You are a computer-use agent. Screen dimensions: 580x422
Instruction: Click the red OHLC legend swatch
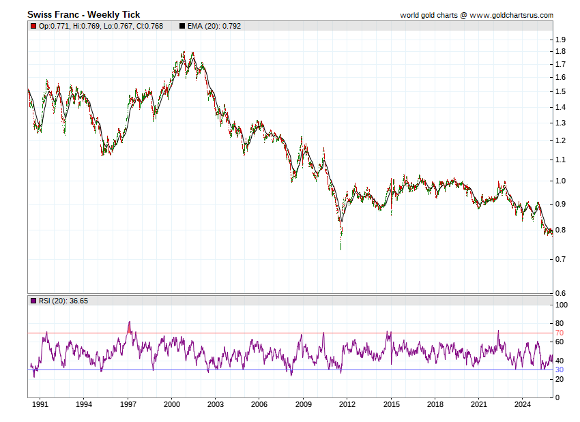pyautogui.click(x=33, y=26)
